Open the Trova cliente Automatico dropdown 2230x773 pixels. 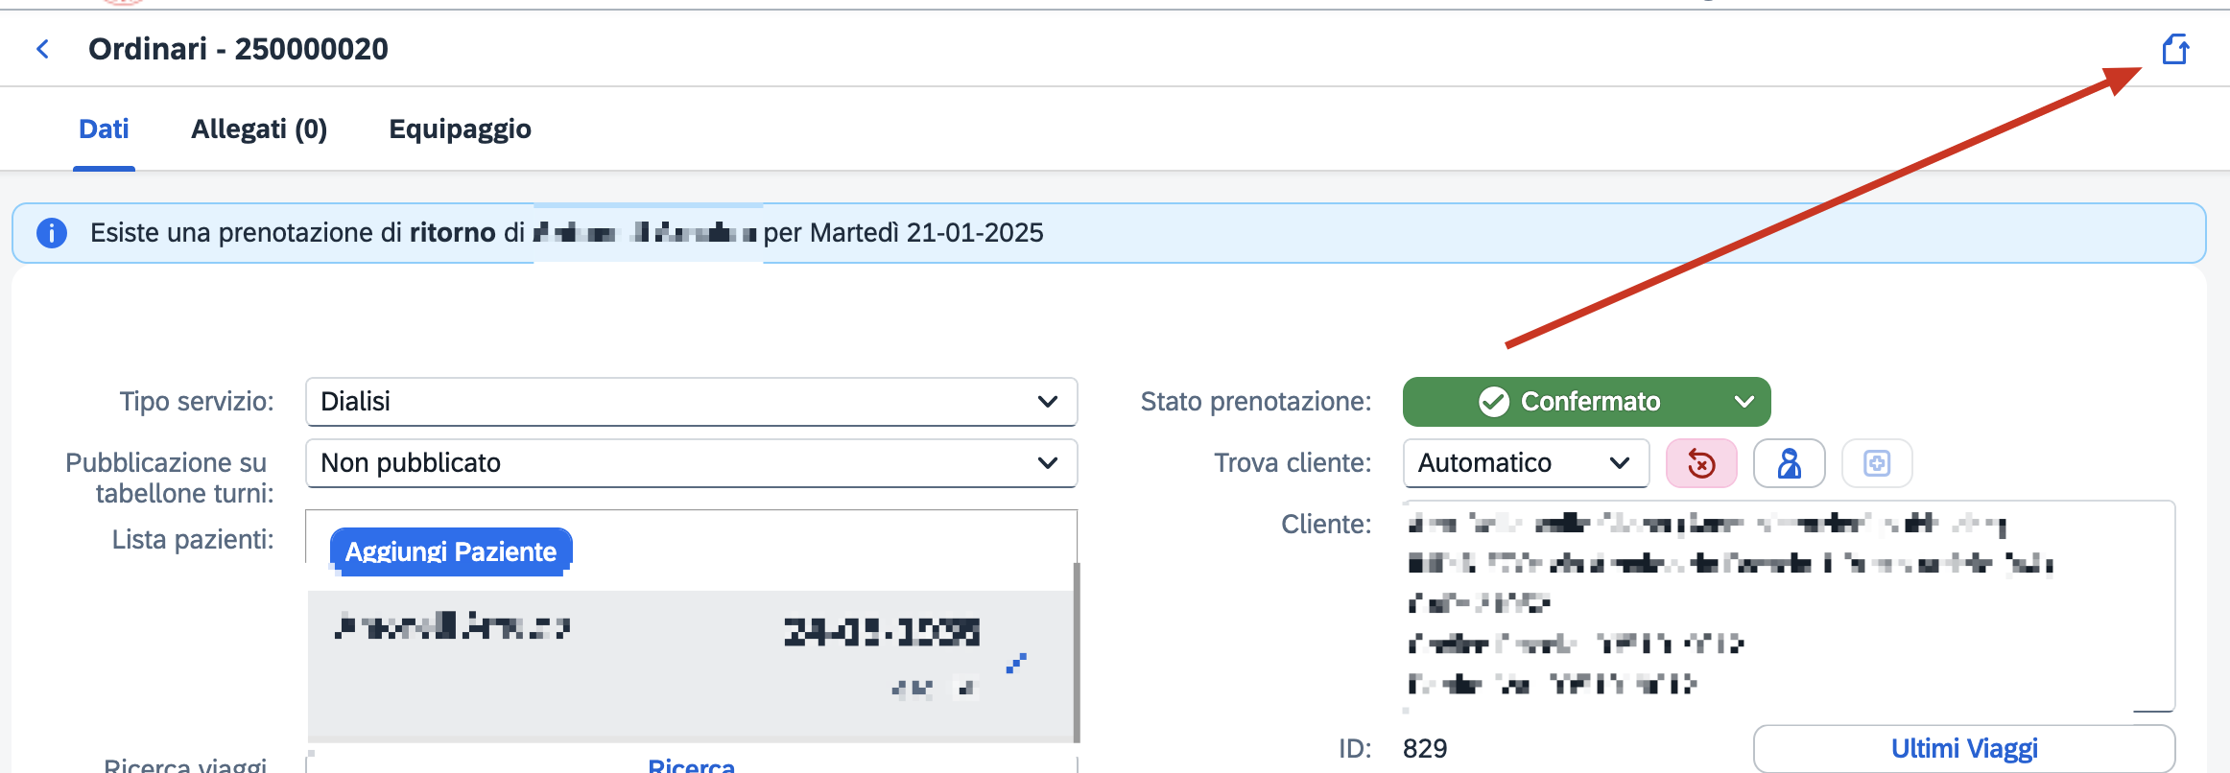1526,463
